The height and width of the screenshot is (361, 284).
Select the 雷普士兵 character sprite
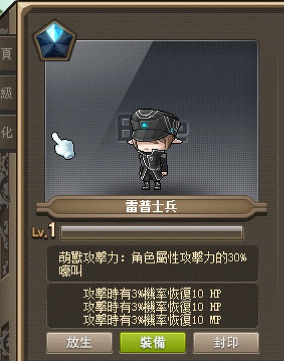(x=154, y=149)
